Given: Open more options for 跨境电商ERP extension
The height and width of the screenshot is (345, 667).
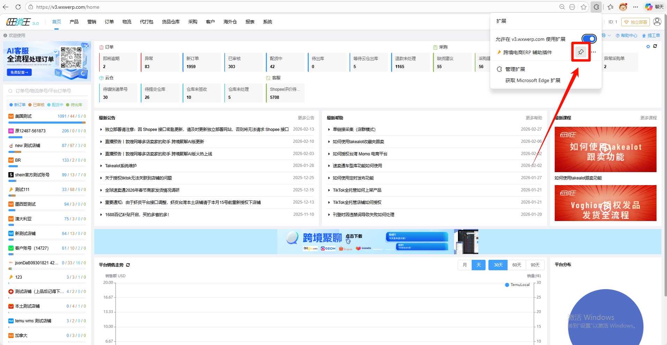Looking at the screenshot, I should (593, 52).
